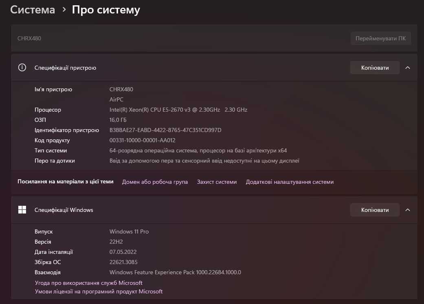Click the Специфікації пристрою header text

click(x=65, y=68)
